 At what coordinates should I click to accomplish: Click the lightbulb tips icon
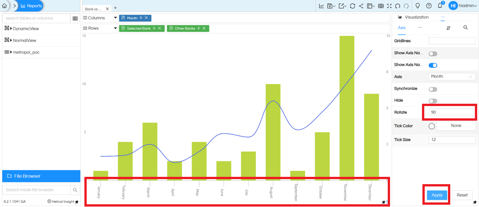coord(418,6)
